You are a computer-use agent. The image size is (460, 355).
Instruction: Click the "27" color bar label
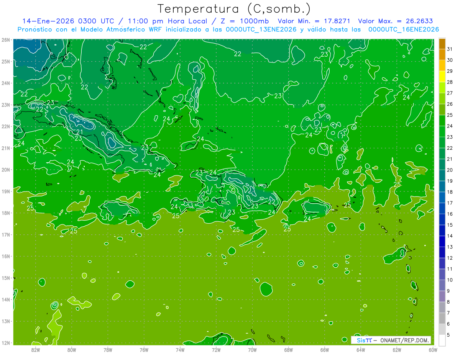(x=450, y=93)
